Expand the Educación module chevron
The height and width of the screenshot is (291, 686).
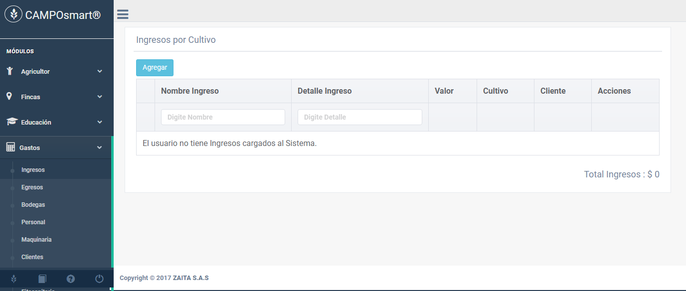pyautogui.click(x=100, y=122)
